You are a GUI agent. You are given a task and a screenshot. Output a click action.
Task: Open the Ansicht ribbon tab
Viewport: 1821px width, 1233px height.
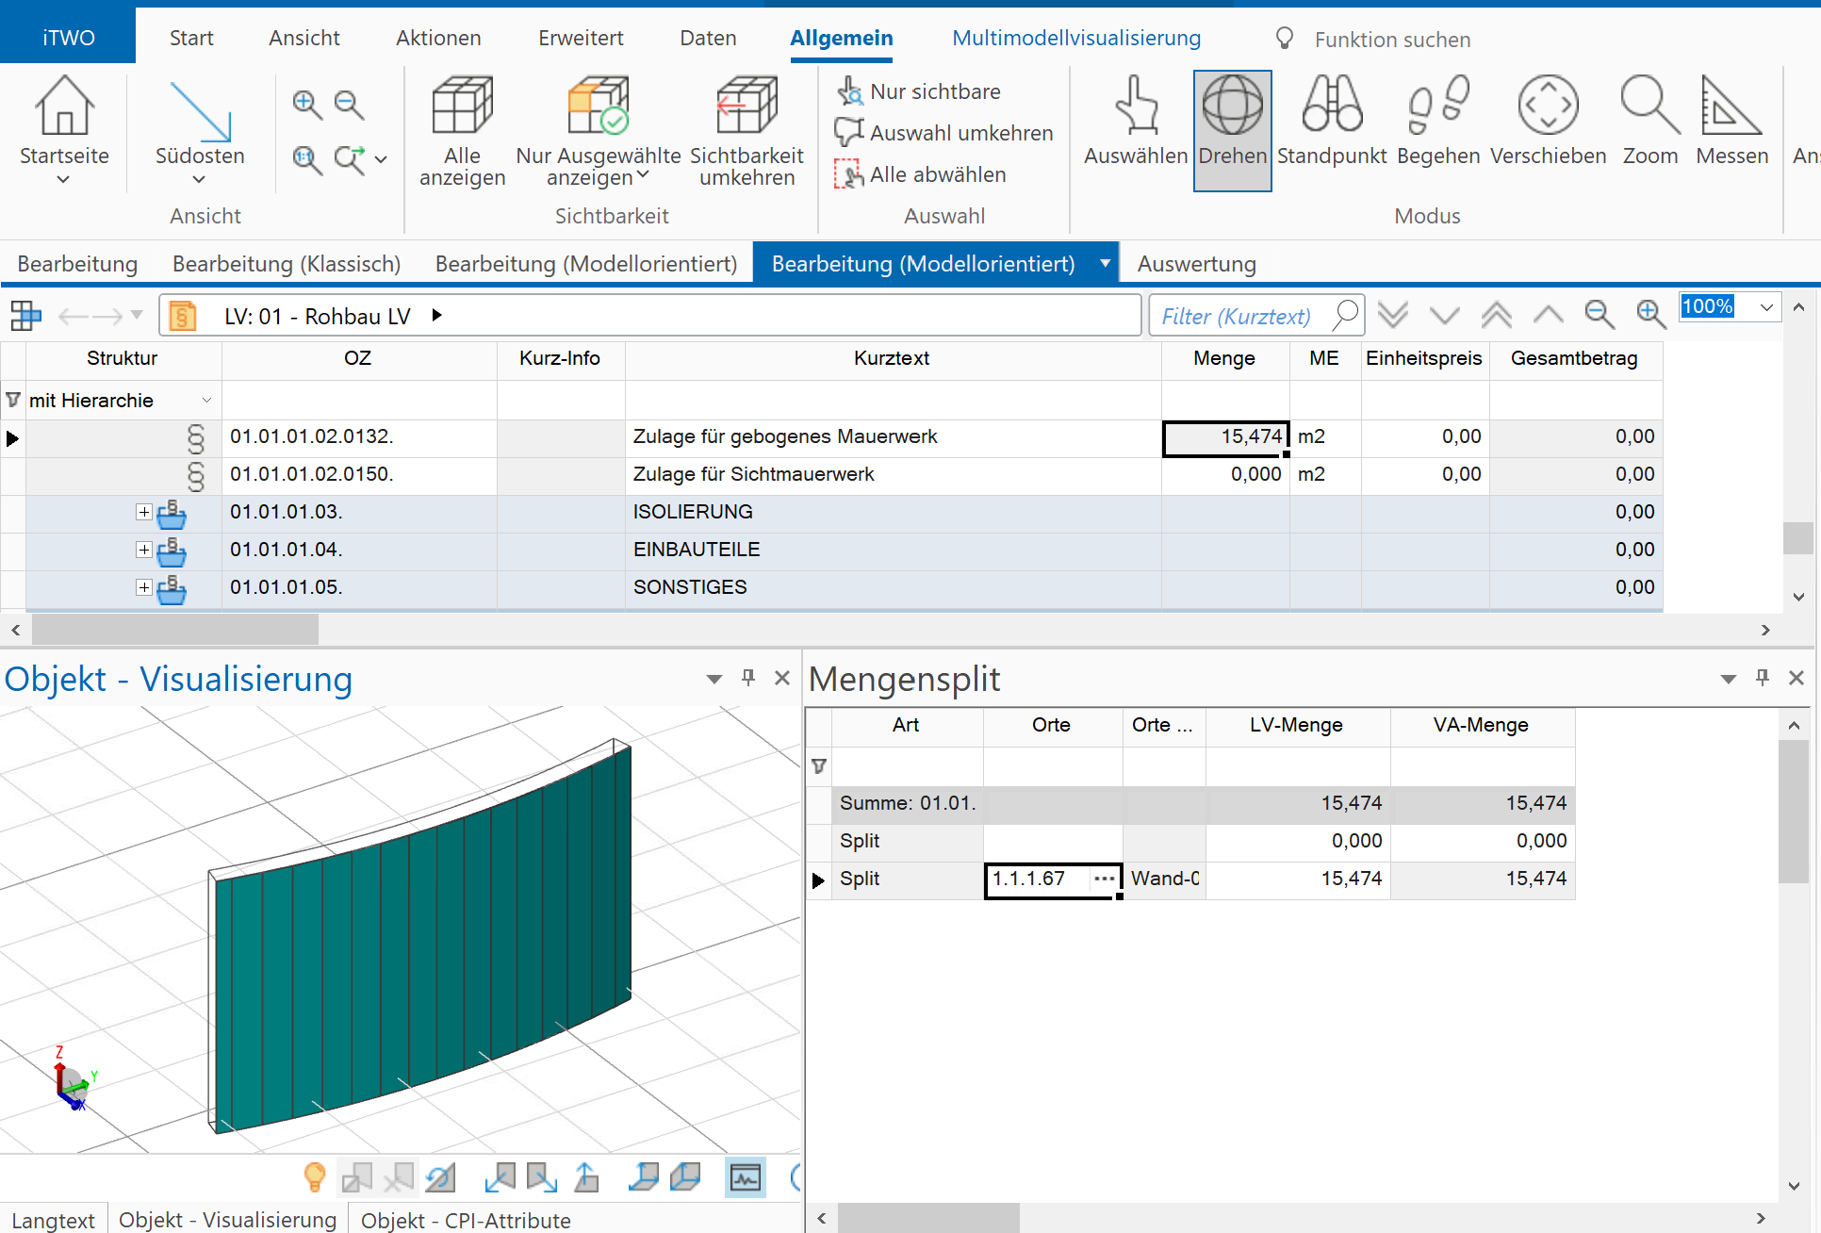(x=303, y=38)
